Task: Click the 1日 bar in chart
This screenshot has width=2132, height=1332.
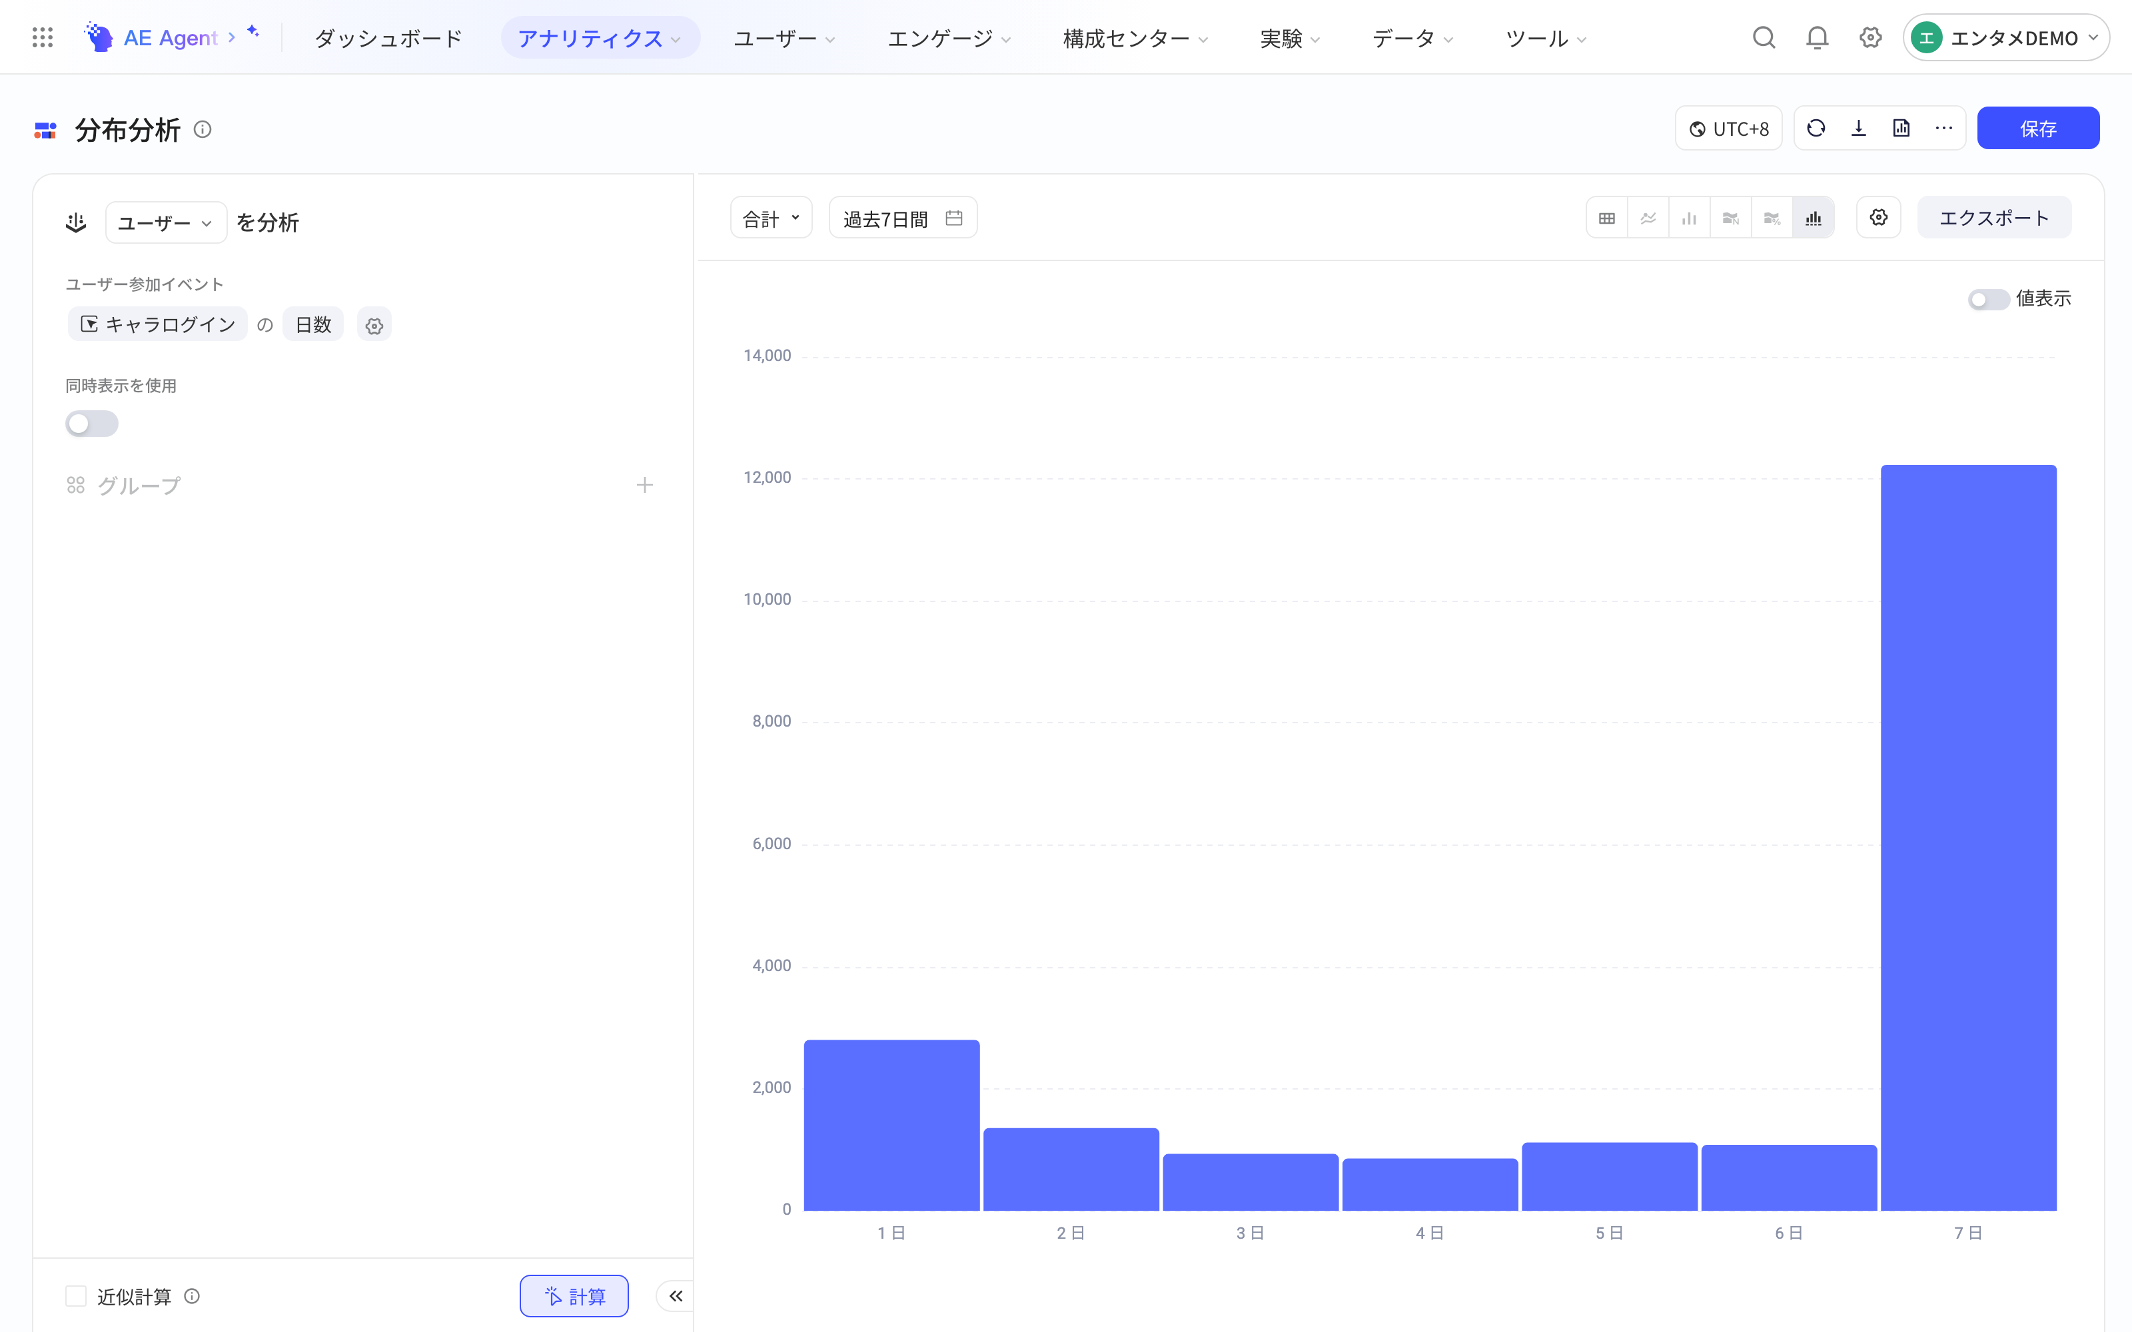Action: click(891, 1125)
